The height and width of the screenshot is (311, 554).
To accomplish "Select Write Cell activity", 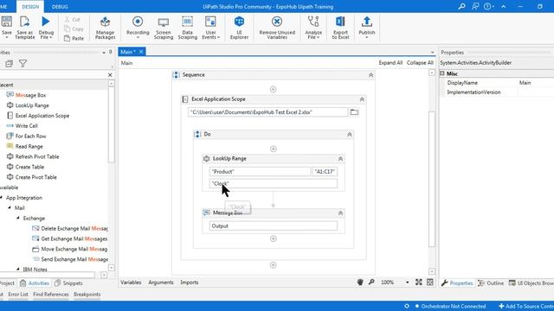I will pos(26,126).
